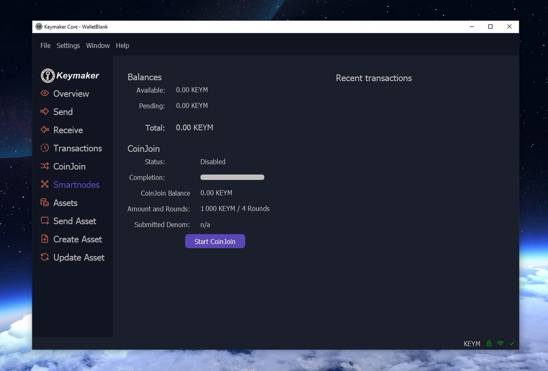Click the Receive arrow icon in sidebar
Screen dimensions: 548x371
45,130
